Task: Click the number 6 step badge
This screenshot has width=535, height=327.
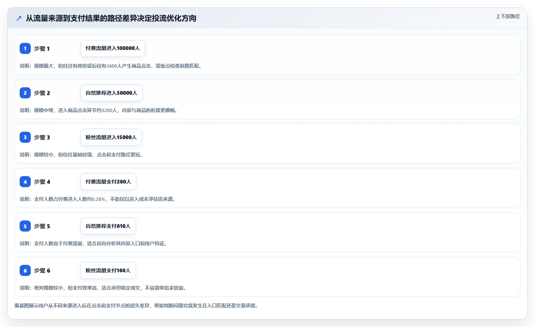Action: pyautogui.click(x=25, y=270)
